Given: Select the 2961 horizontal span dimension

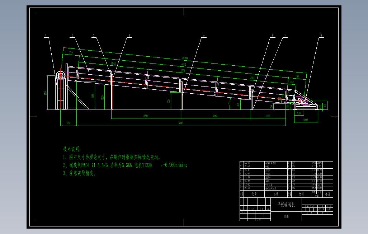Looking at the screenshot, I should tap(216, 116).
